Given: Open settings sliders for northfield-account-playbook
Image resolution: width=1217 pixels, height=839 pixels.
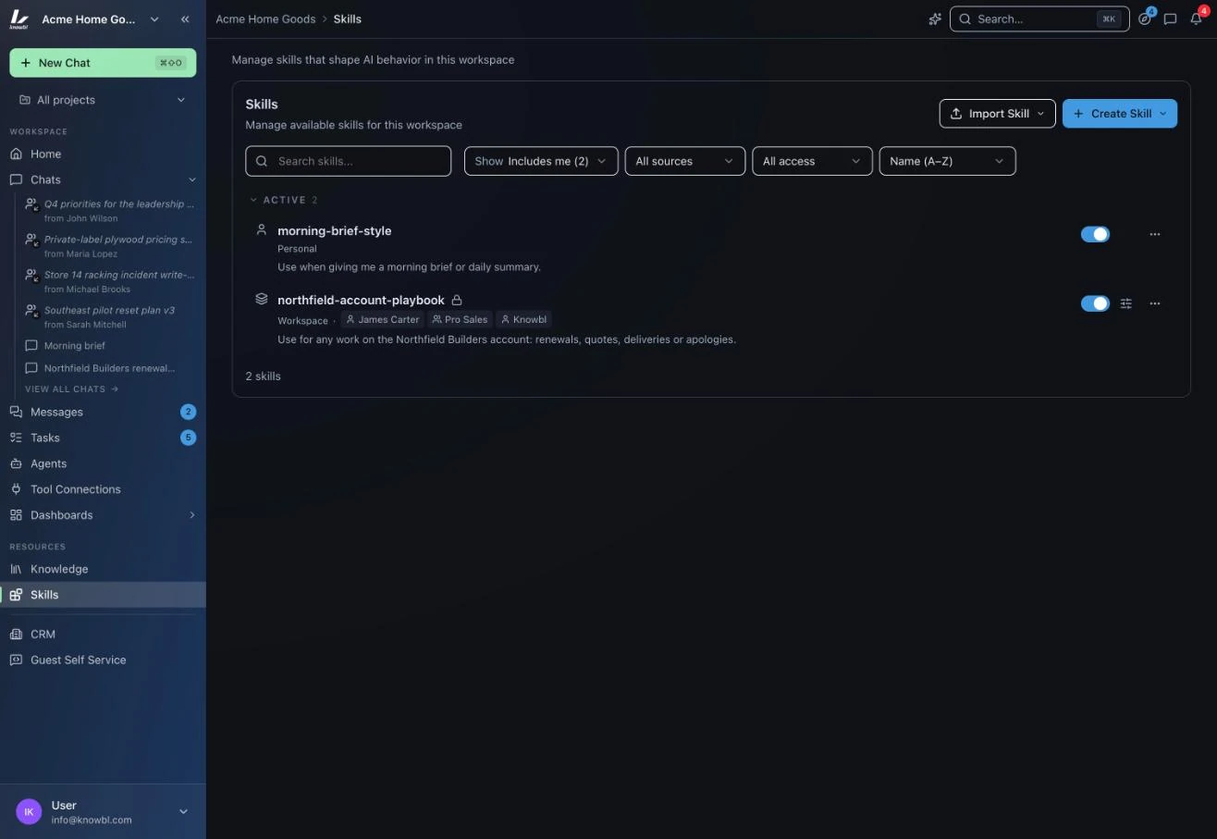Looking at the screenshot, I should point(1125,303).
